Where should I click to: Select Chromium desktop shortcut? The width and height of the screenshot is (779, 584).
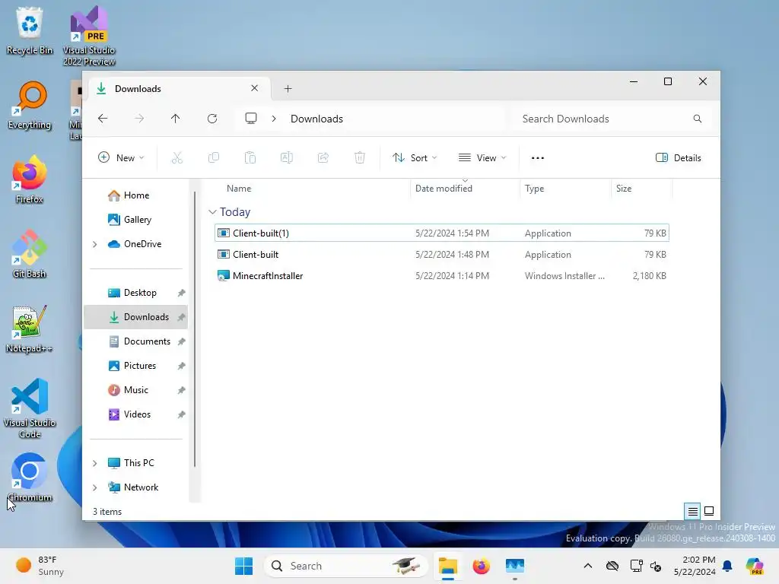point(30,478)
